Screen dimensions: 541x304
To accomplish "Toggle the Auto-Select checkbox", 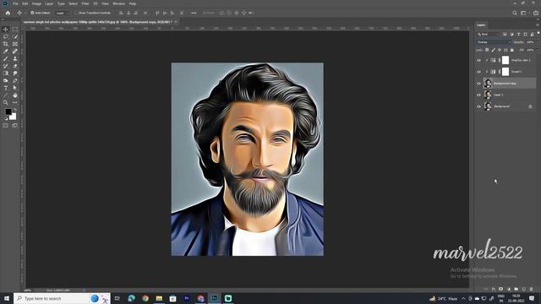I will 32,14.
